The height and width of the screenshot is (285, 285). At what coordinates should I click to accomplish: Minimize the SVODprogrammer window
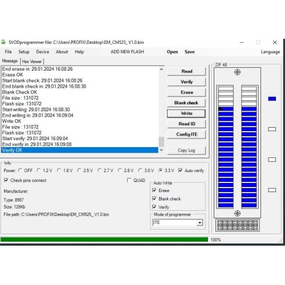pos(242,42)
